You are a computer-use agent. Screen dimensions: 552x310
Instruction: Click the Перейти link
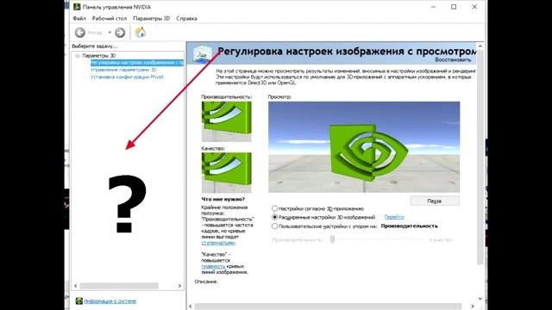[x=394, y=217]
